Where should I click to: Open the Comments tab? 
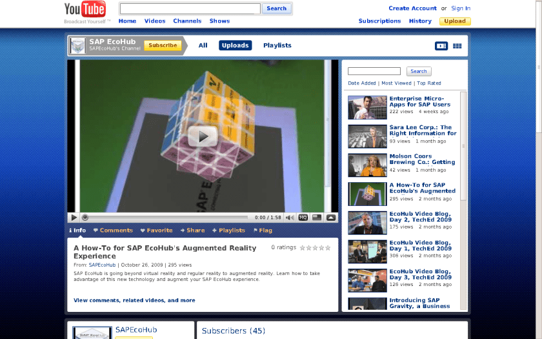coord(113,231)
